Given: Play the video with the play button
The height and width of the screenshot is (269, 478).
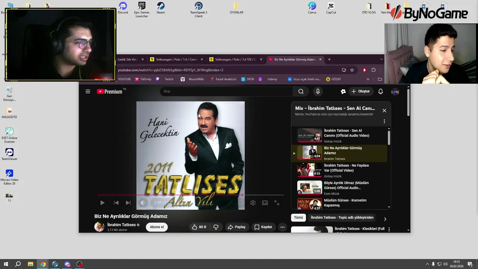Looking at the screenshot, I should (x=102, y=202).
